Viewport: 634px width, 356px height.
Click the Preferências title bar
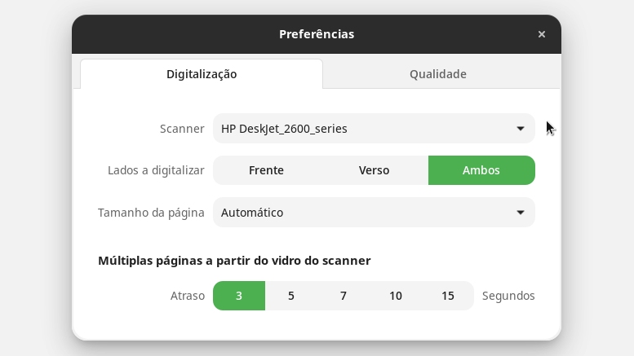[x=317, y=34]
